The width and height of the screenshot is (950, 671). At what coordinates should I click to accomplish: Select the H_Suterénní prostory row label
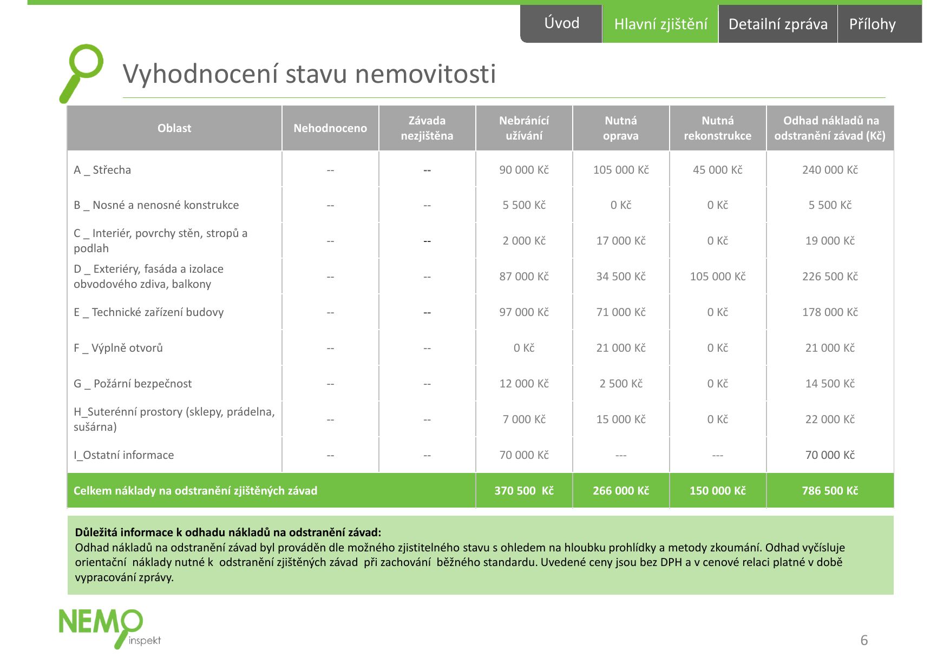(x=174, y=419)
